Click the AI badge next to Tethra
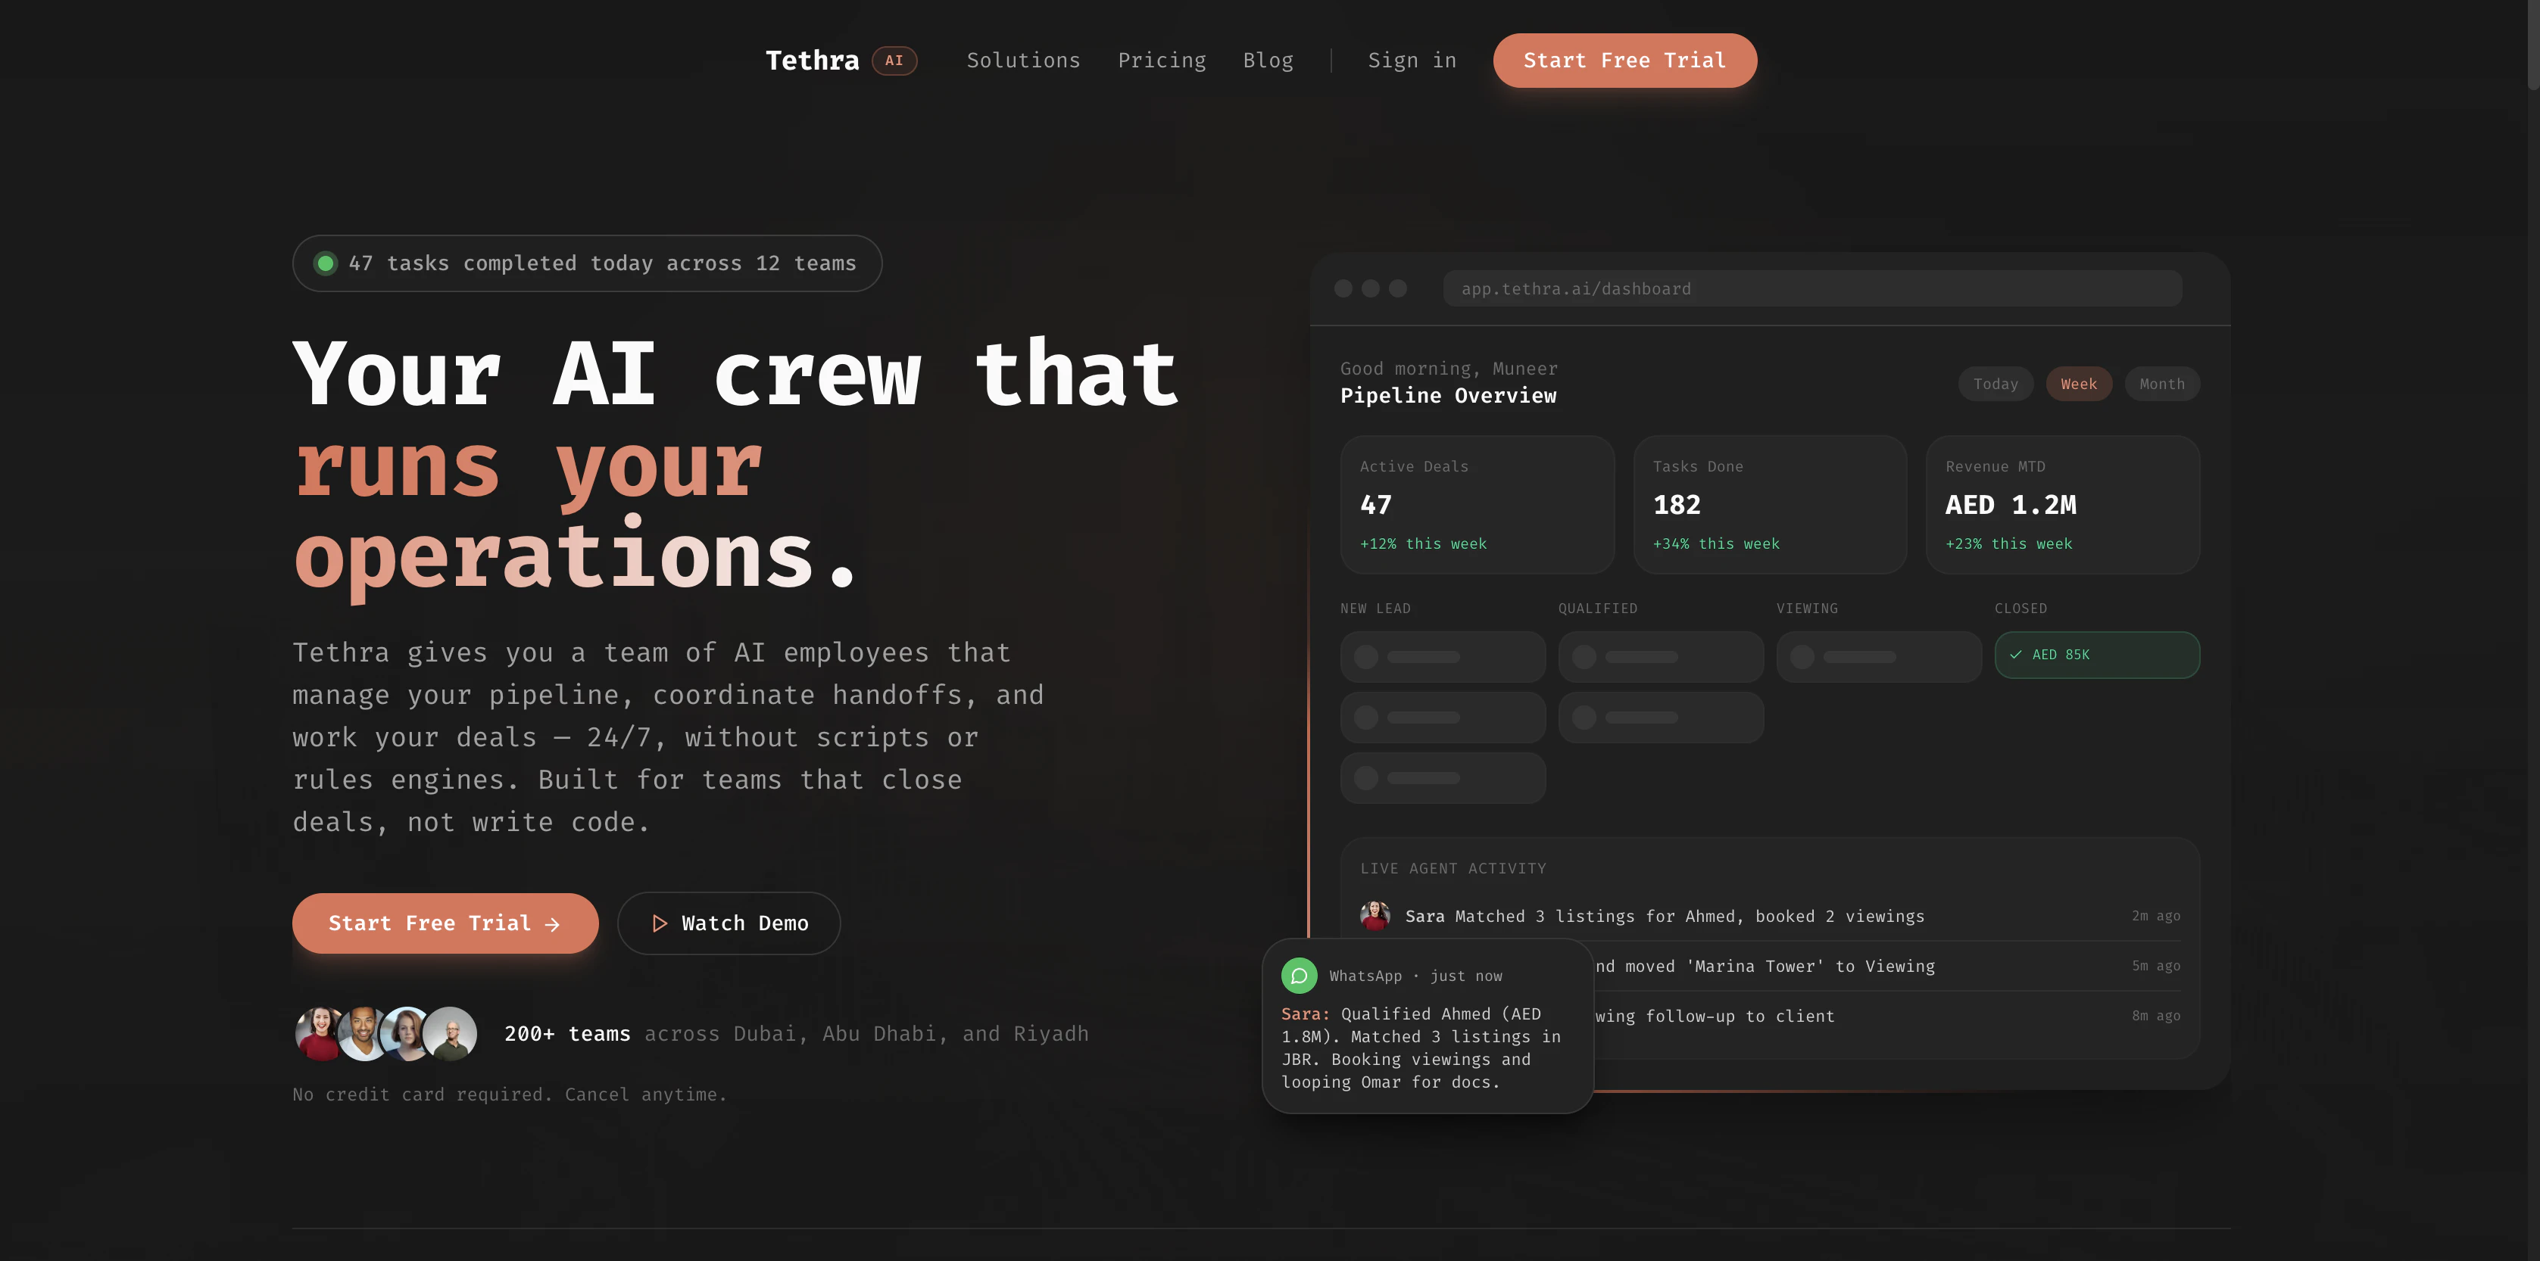The width and height of the screenshot is (2540, 1261). [894, 60]
